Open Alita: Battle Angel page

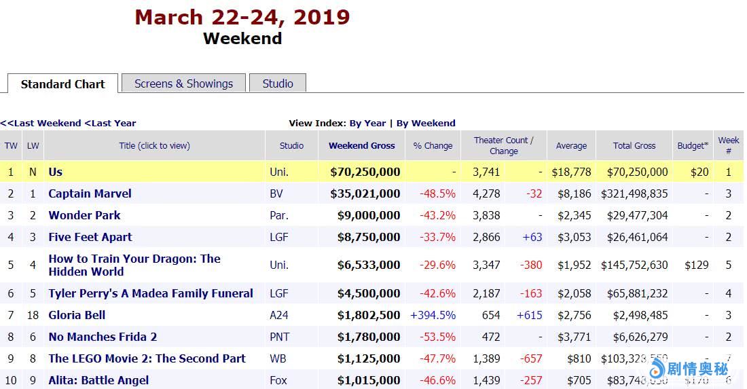[98, 380]
